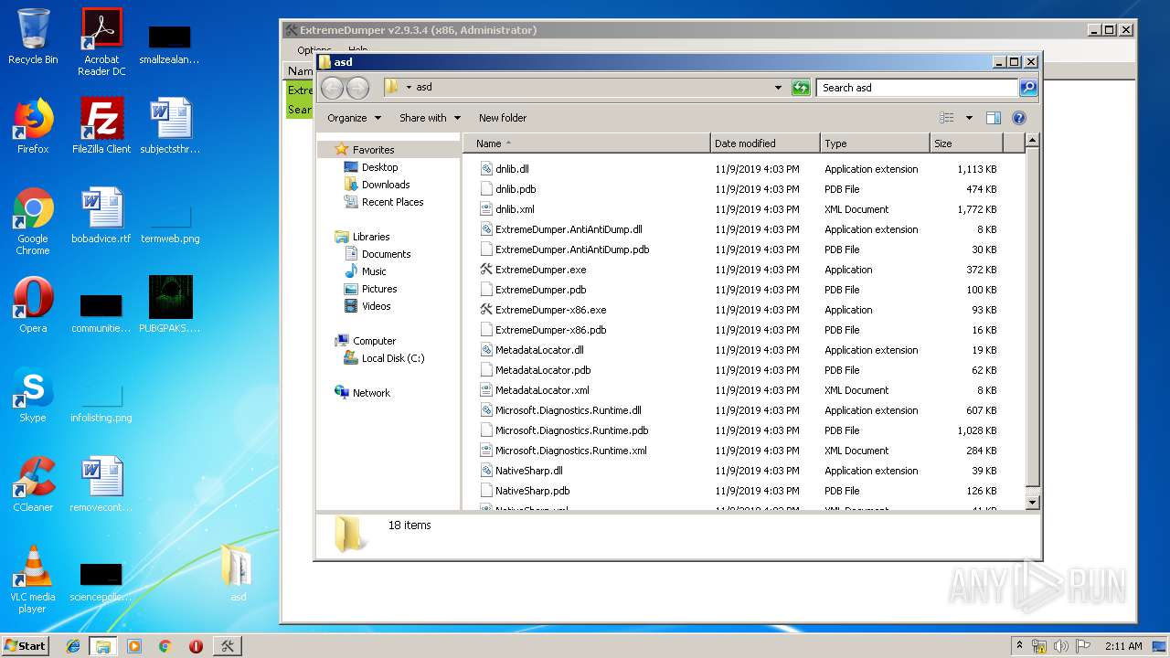The width and height of the screenshot is (1170, 658).
Task: Select subjectsthr document icon on desktop
Action: [170, 126]
